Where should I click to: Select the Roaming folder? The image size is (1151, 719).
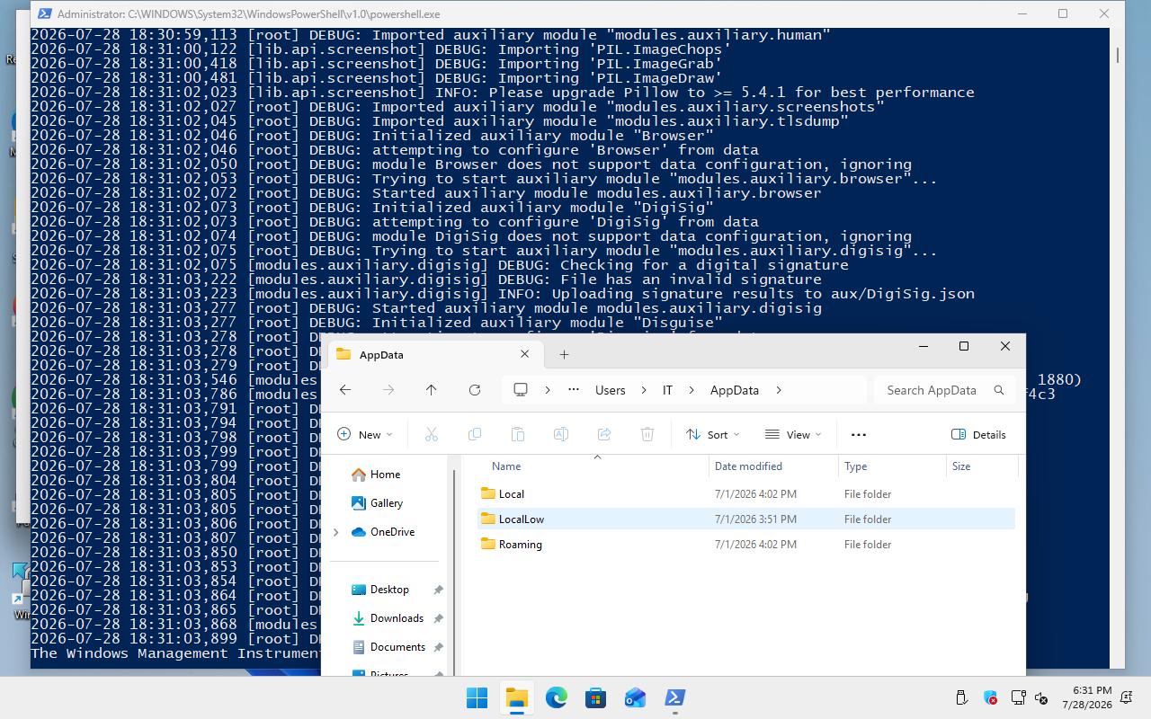click(x=520, y=545)
